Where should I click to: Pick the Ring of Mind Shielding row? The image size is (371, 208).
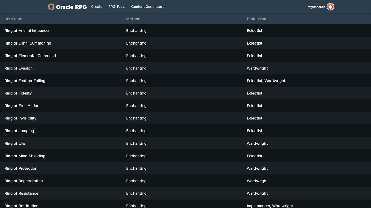point(25,156)
